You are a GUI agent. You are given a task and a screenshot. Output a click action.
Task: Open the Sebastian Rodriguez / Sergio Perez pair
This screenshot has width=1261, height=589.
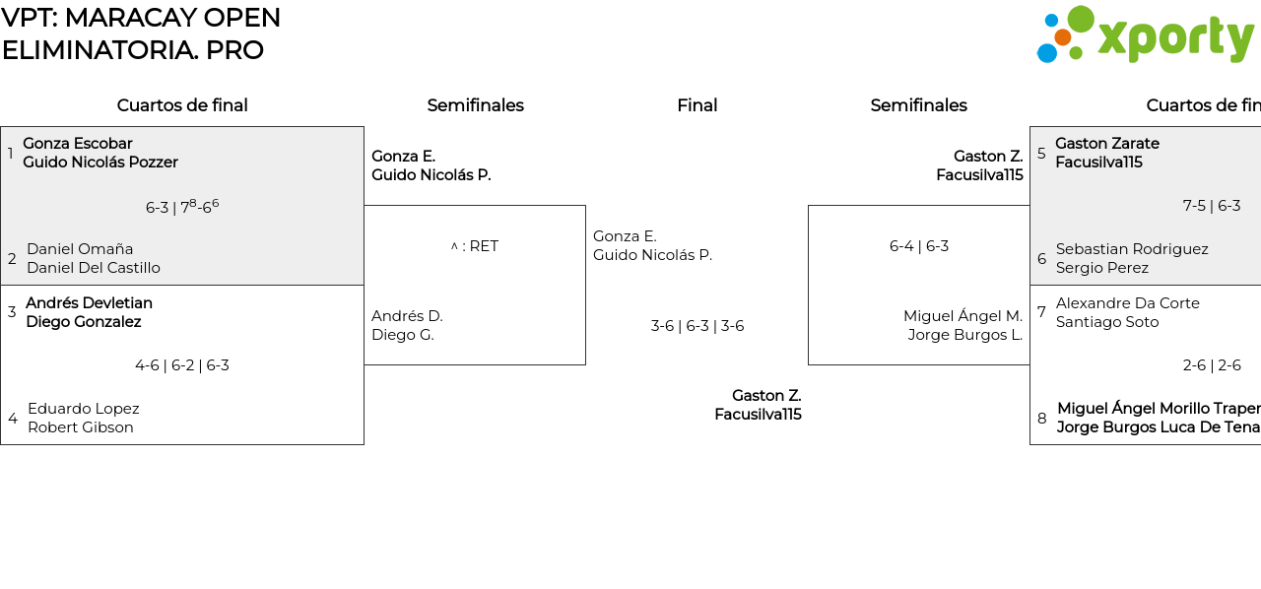[x=1131, y=258]
